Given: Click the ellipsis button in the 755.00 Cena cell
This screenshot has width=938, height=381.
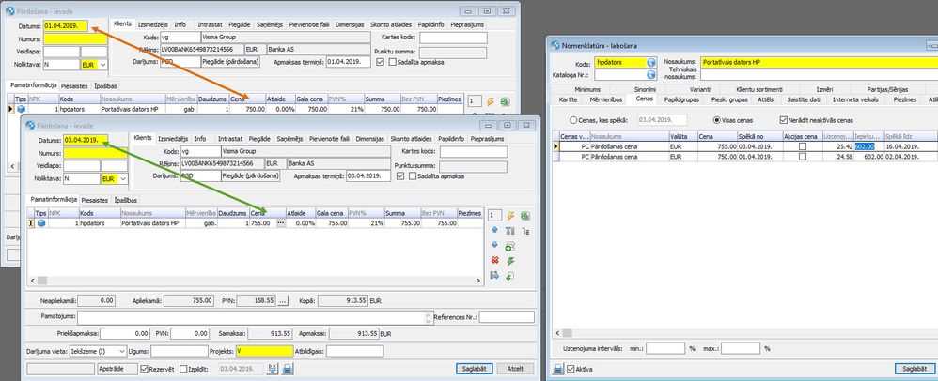Looking at the screenshot, I should click(281, 222).
